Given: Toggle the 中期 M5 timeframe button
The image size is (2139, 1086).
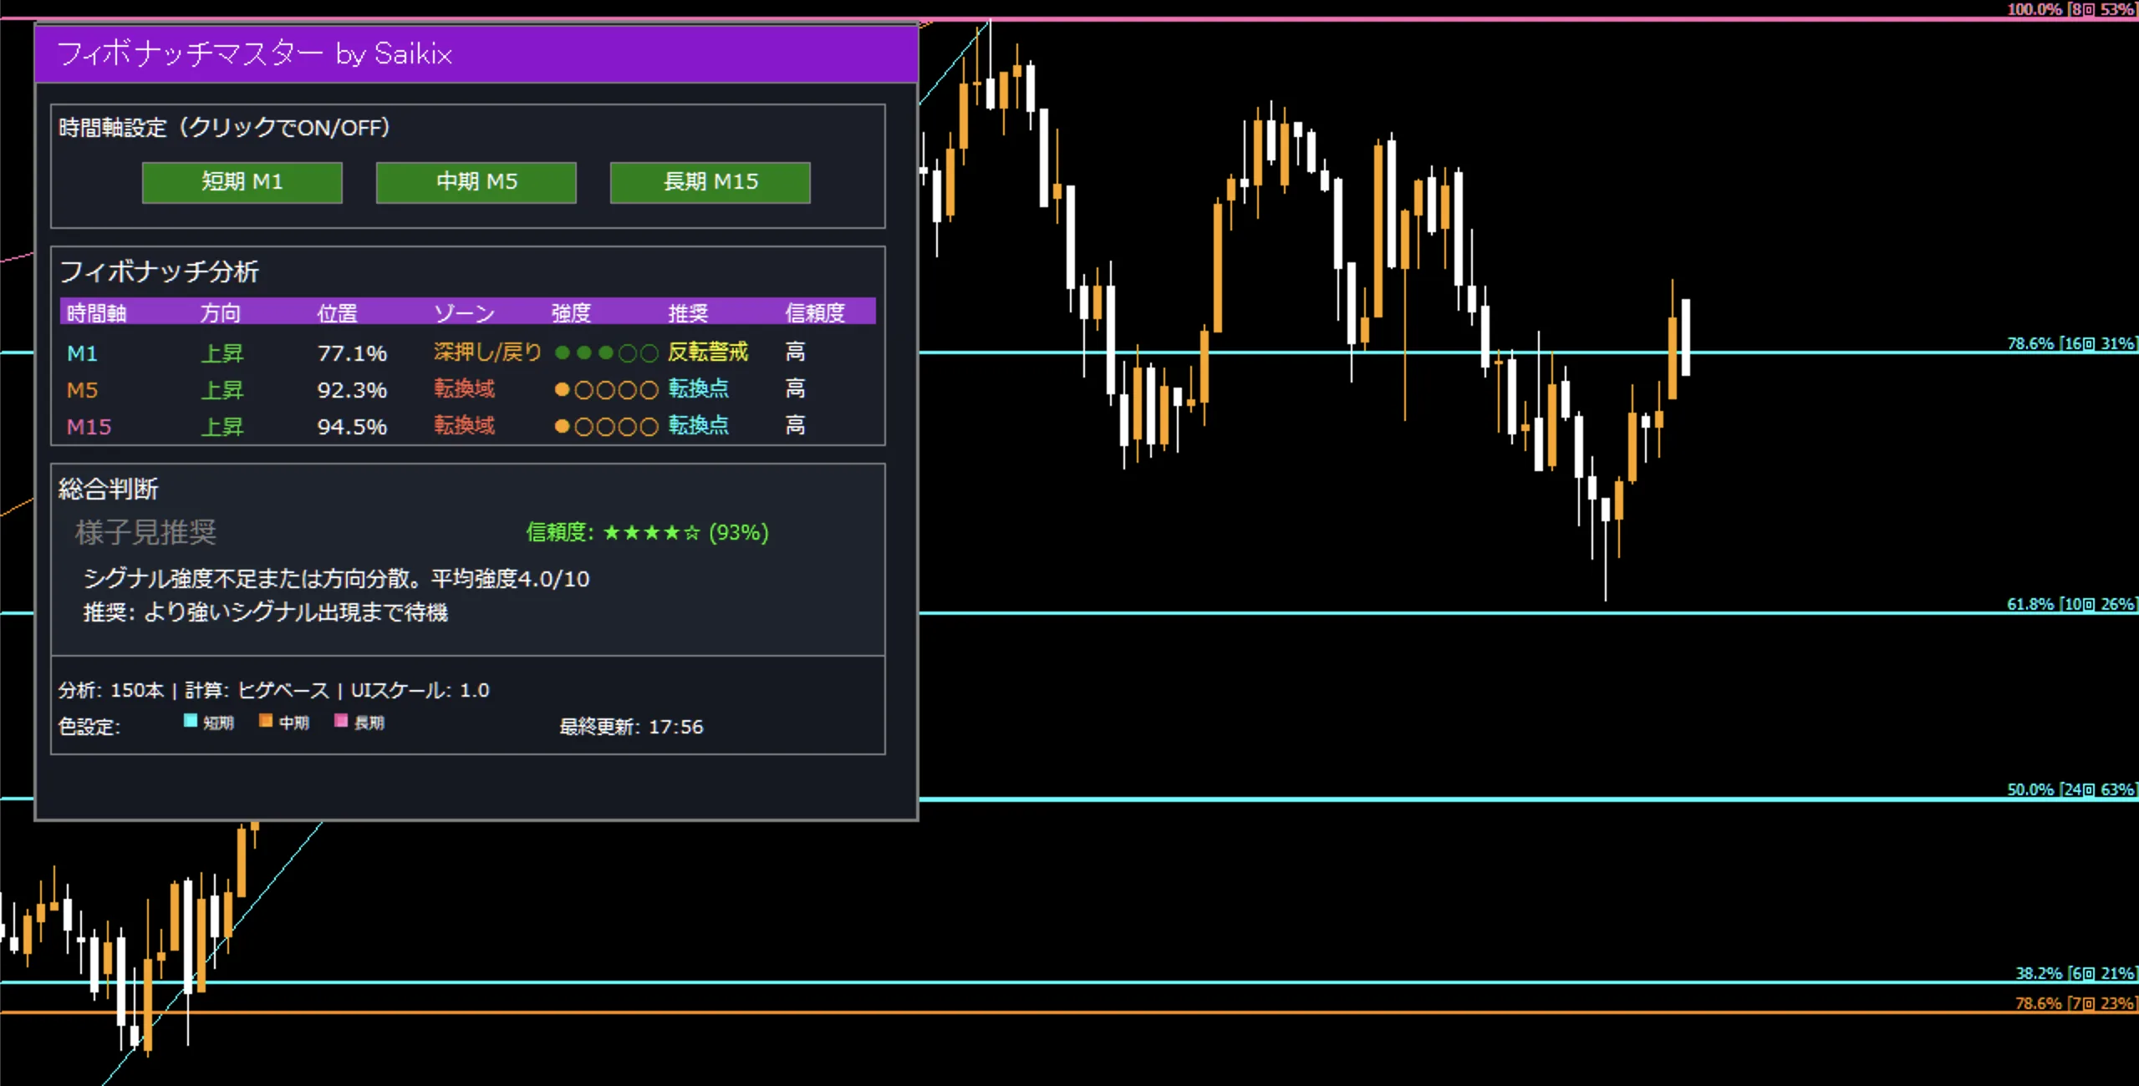Looking at the screenshot, I should pyautogui.click(x=476, y=182).
